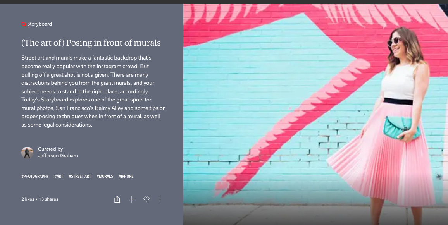Open the flamingo mural cover photo
The image size is (448, 225).
point(315,114)
